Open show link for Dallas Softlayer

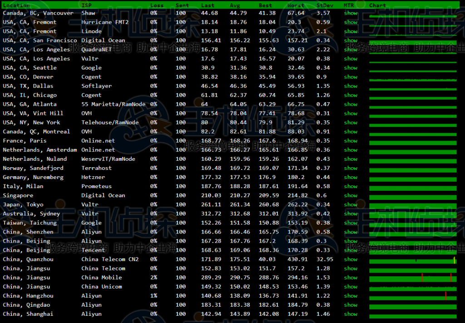[351, 86]
